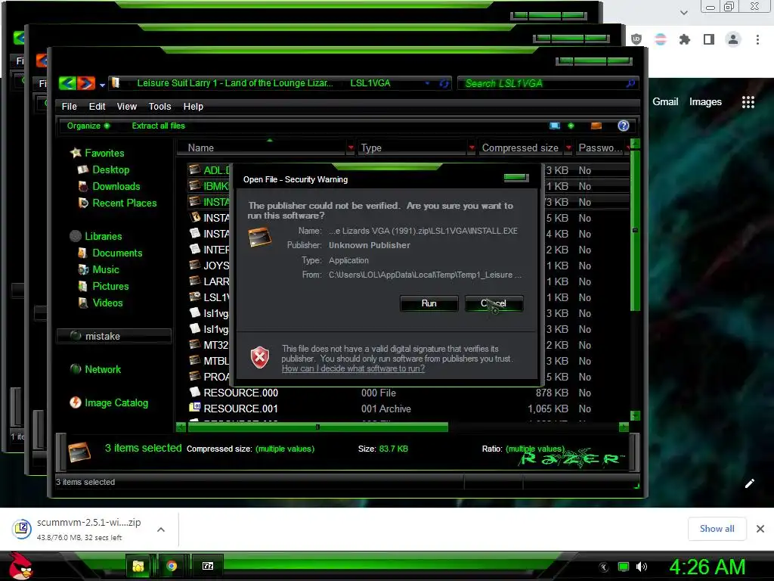Click the Chrome extensions puzzle icon
This screenshot has width=774, height=581.
pos(685,39)
